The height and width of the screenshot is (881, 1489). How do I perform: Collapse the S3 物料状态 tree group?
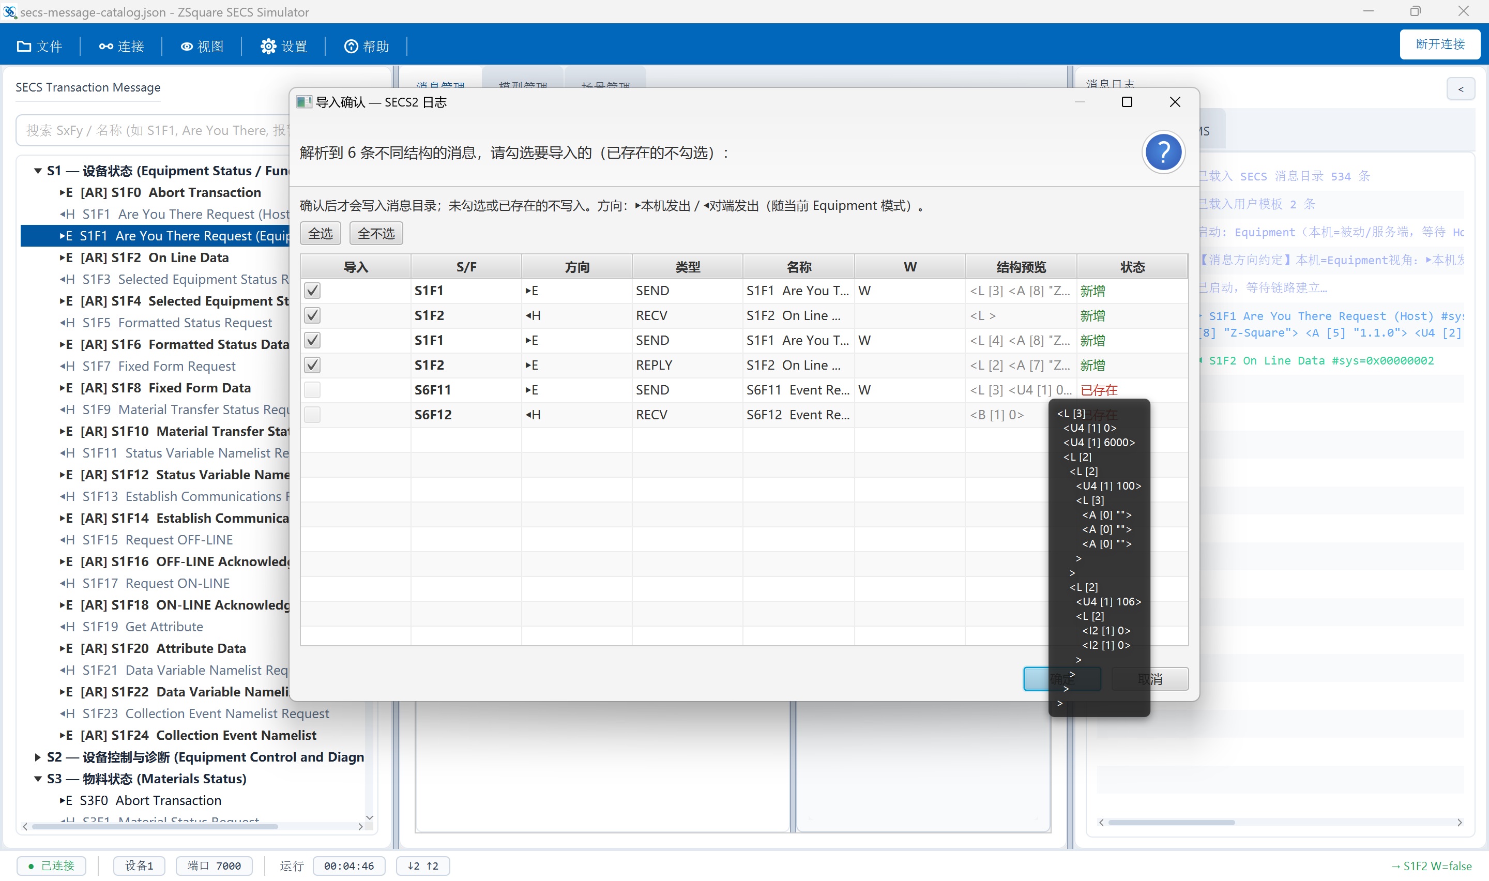point(38,779)
